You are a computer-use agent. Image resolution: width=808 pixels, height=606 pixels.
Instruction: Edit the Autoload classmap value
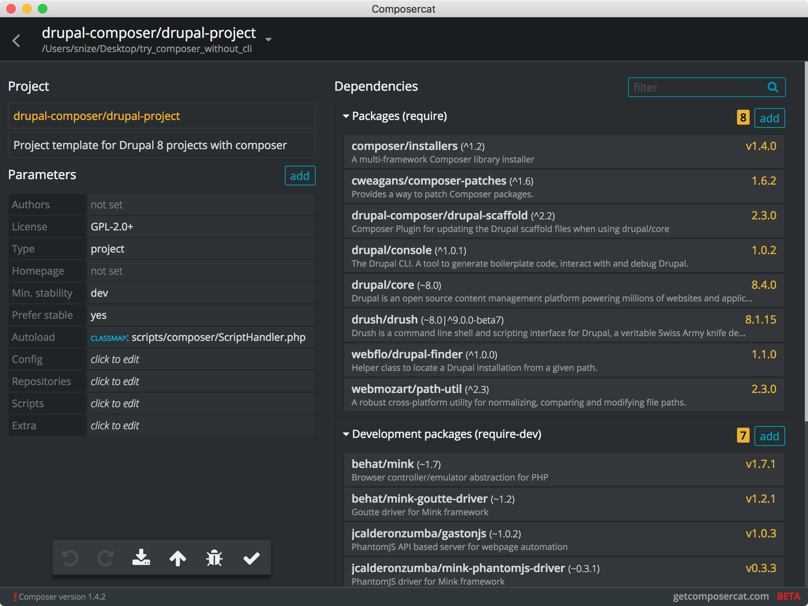click(x=201, y=337)
